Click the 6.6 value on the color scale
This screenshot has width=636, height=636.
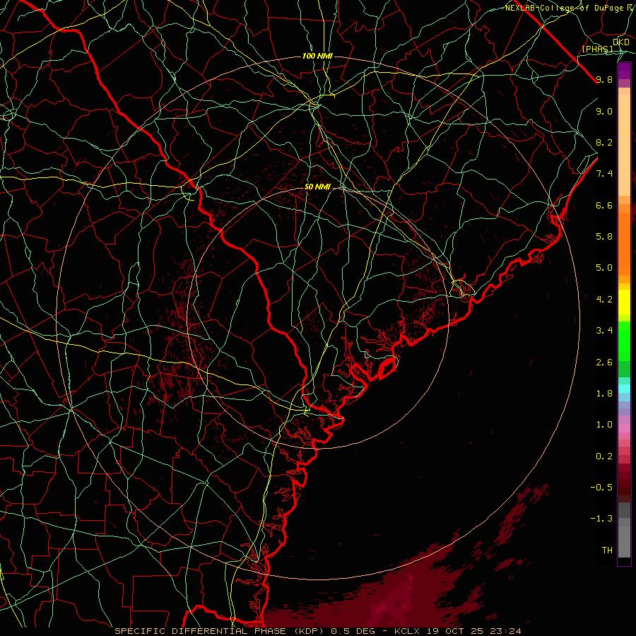point(604,205)
